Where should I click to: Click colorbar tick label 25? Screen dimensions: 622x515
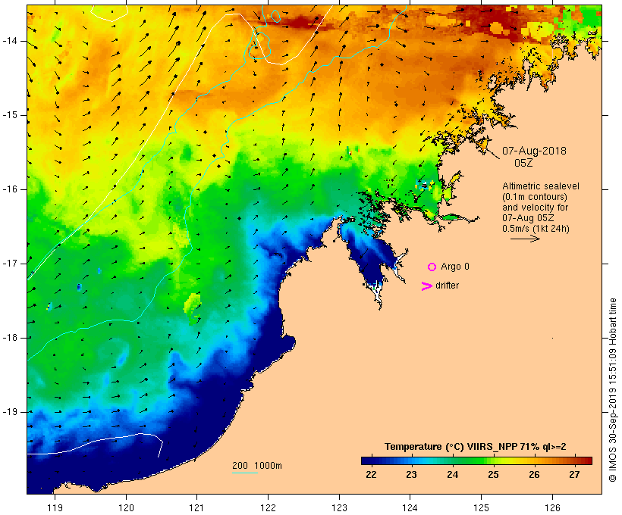click(493, 475)
